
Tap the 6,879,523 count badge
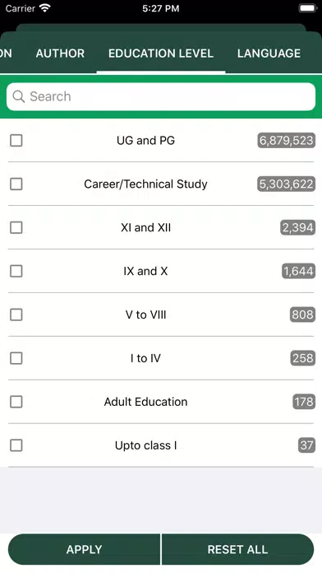click(x=286, y=140)
